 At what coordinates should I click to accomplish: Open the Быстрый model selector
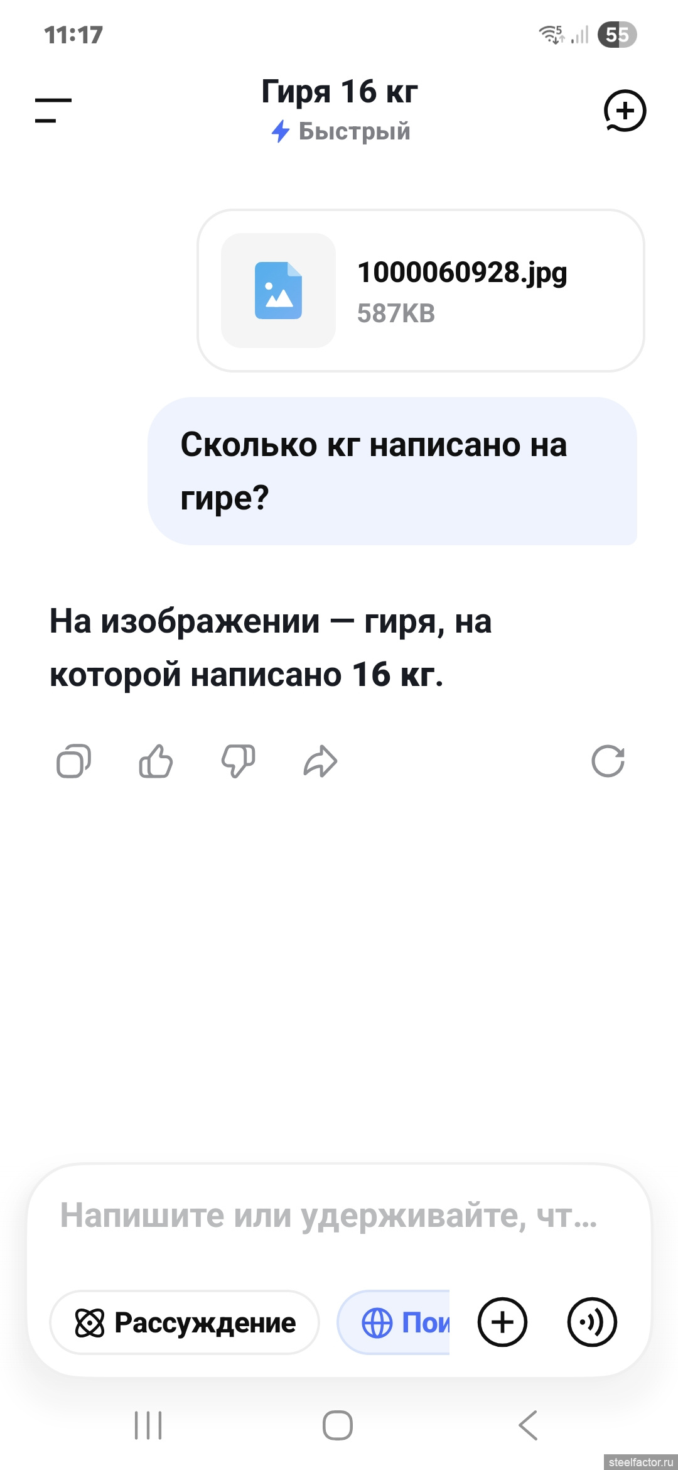click(340, 131)
